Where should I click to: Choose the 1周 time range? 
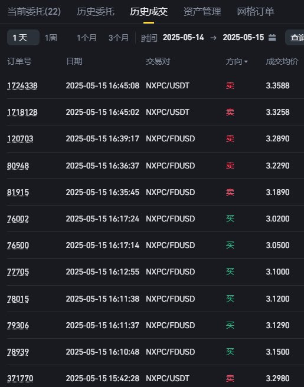tap(51, 38)
